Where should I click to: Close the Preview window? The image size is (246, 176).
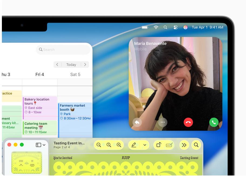pyautogui.click(x=9, y=145)
